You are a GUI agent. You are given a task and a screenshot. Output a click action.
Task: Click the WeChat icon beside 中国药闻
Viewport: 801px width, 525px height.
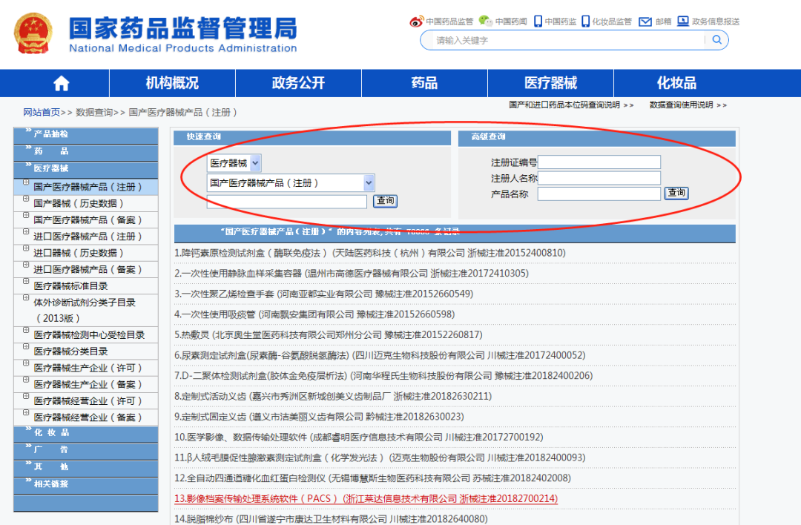pyautogui.click(x=486, y=22)
